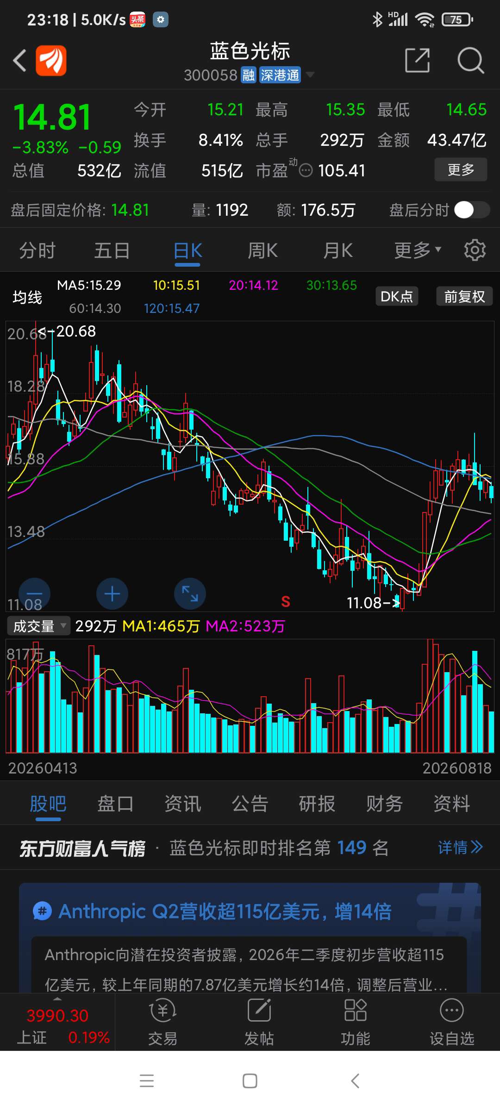Open the 公告 tab

250,804
